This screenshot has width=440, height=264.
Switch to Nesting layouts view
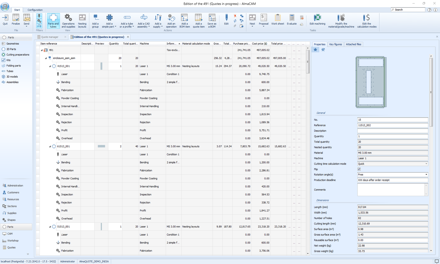click(x=82, y=21)
